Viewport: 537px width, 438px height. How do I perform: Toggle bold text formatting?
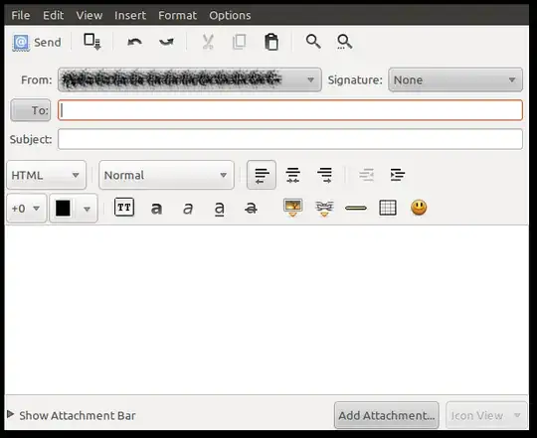click(x=156, y=208)
